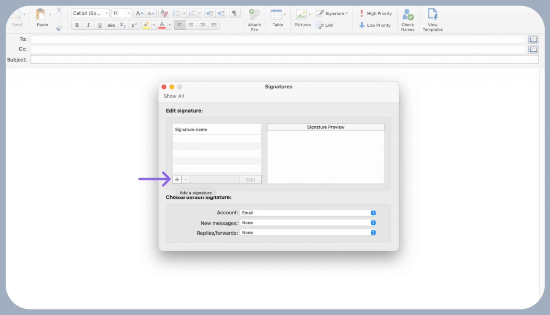Select the Format Painter brush icon
Viewport: 550px width, 315px height.
(59, 28)
